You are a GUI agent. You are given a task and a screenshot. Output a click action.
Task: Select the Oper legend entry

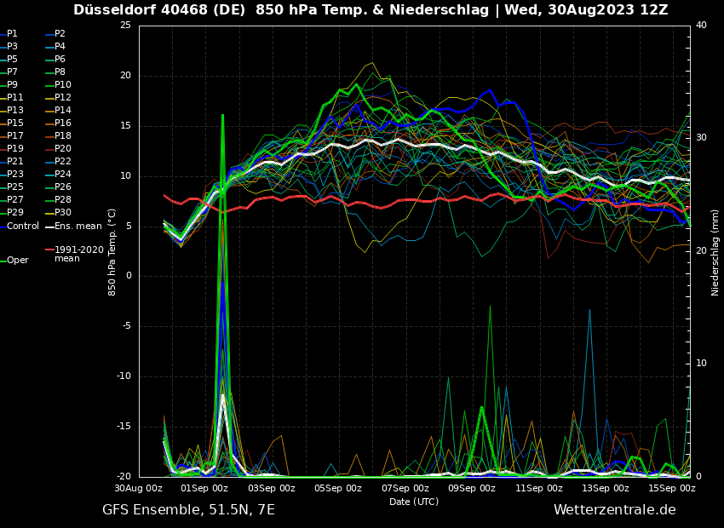click(17, 261)
